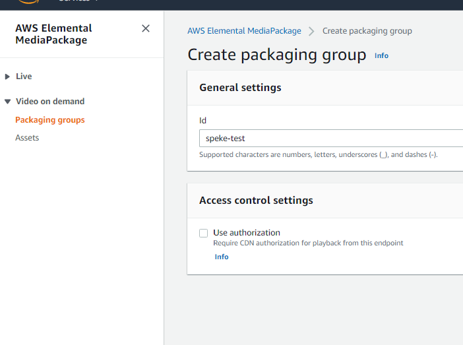Screen dimensions: 463x345
Task: Click the AWS logo in top bar
Action: [30, 2]
